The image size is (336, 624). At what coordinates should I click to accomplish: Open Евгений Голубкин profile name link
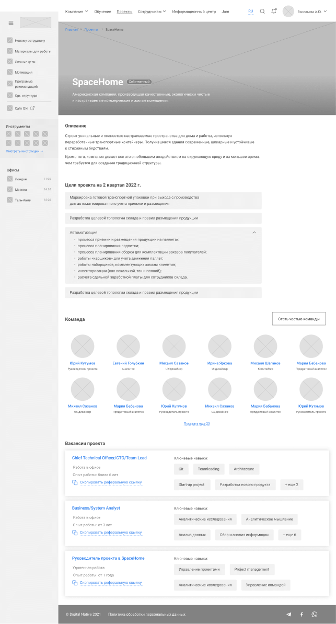(x=128, y=363)
